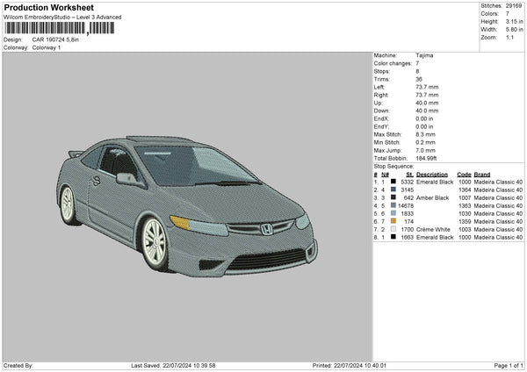Click the Emerald Black swatch in stop 1

click(x=393, y=182)
